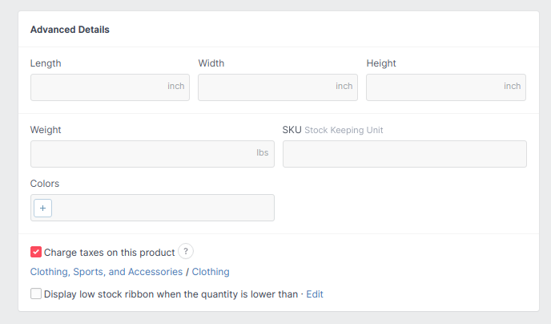Screen dimensions: 551x324
Task: Open the Clothing tax subcategory link
Action: [211, 272]
